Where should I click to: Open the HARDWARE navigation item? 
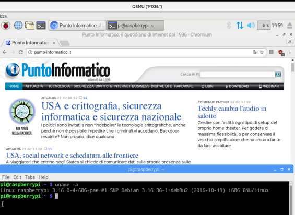[184, 86]
